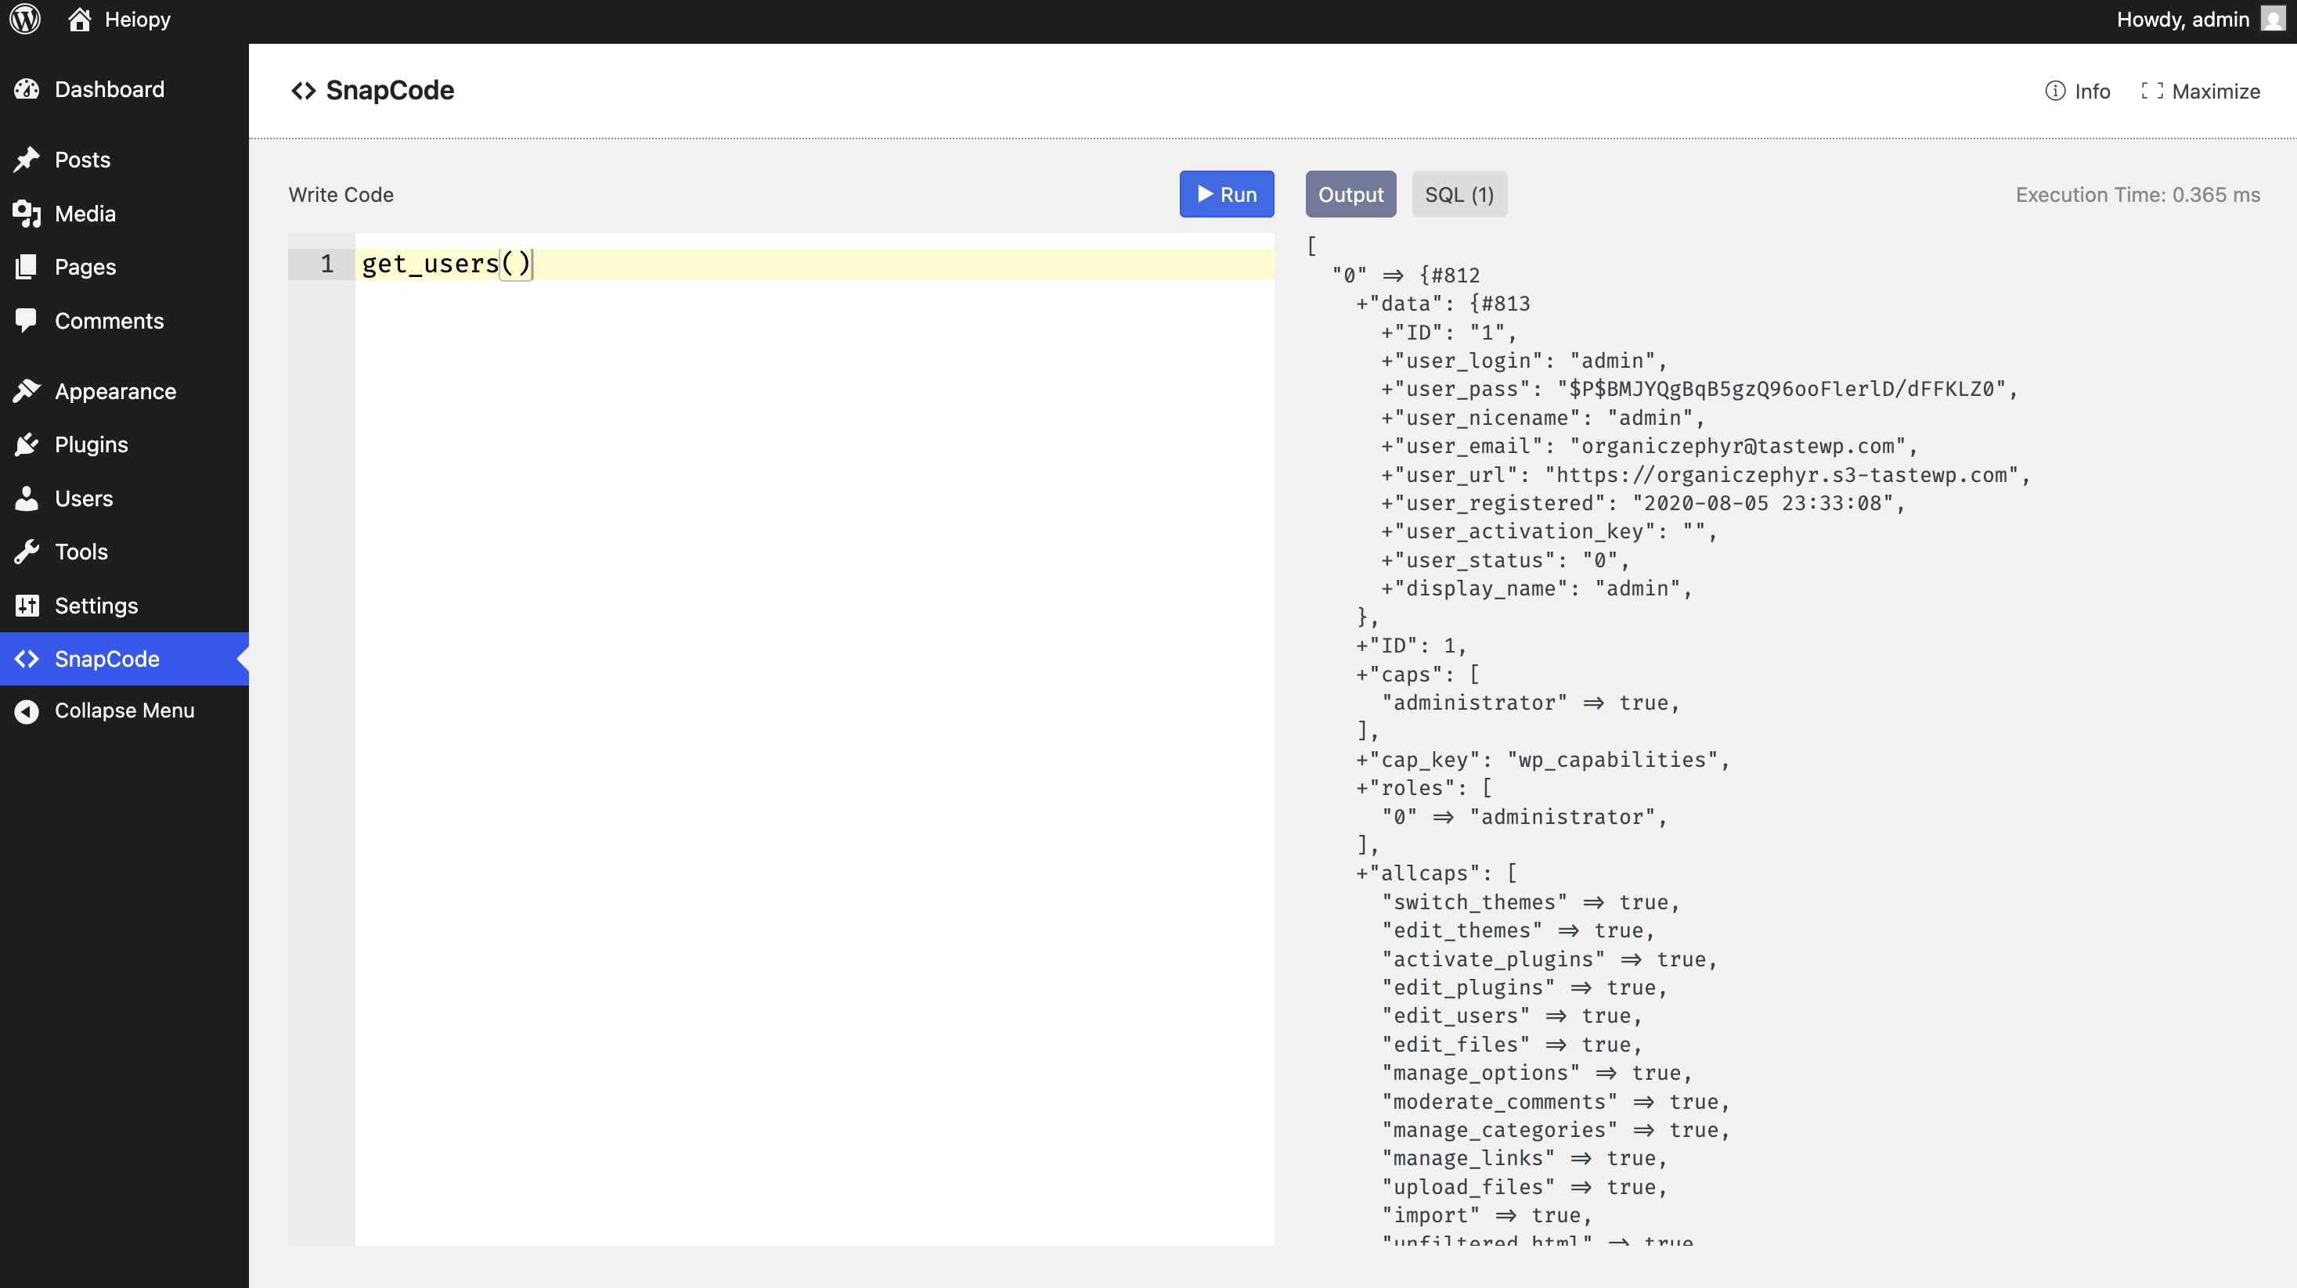Open the Comments bubble icon
Viewport: 2297px width, 1288px height.
(27, 321)
